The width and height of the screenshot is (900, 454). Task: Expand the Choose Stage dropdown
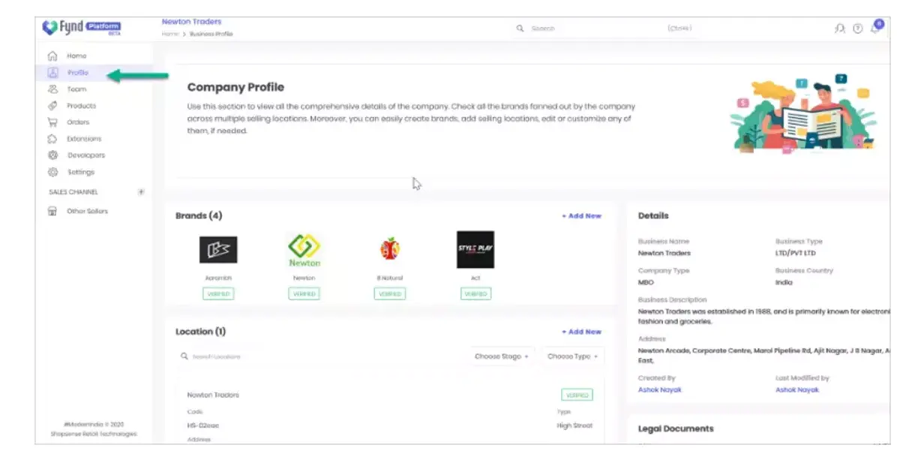point(502,356)
